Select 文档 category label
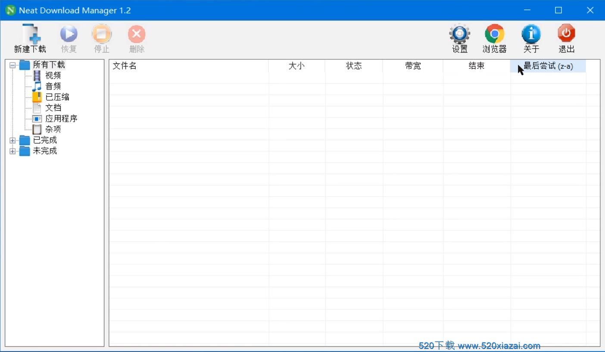Viewport: 605px width, 352px height. [x=53, y=108]
